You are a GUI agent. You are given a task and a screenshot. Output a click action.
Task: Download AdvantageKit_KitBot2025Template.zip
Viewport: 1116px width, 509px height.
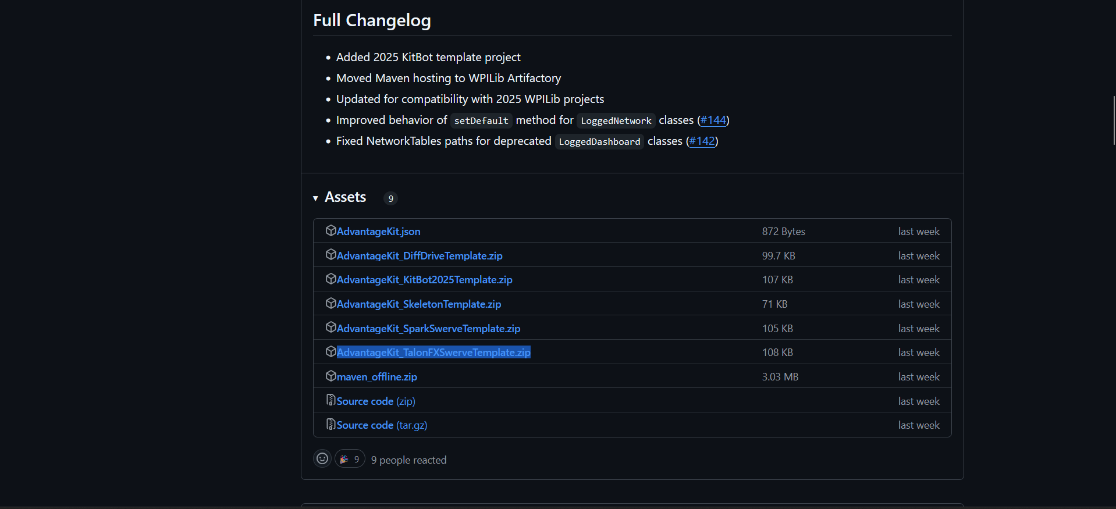(425, 280)
